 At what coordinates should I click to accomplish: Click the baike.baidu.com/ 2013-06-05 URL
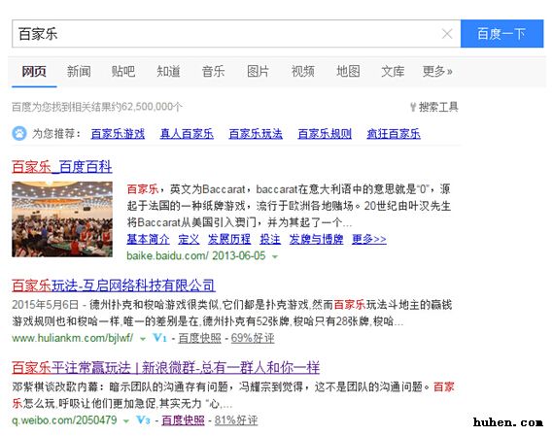(x=196, y=256)
